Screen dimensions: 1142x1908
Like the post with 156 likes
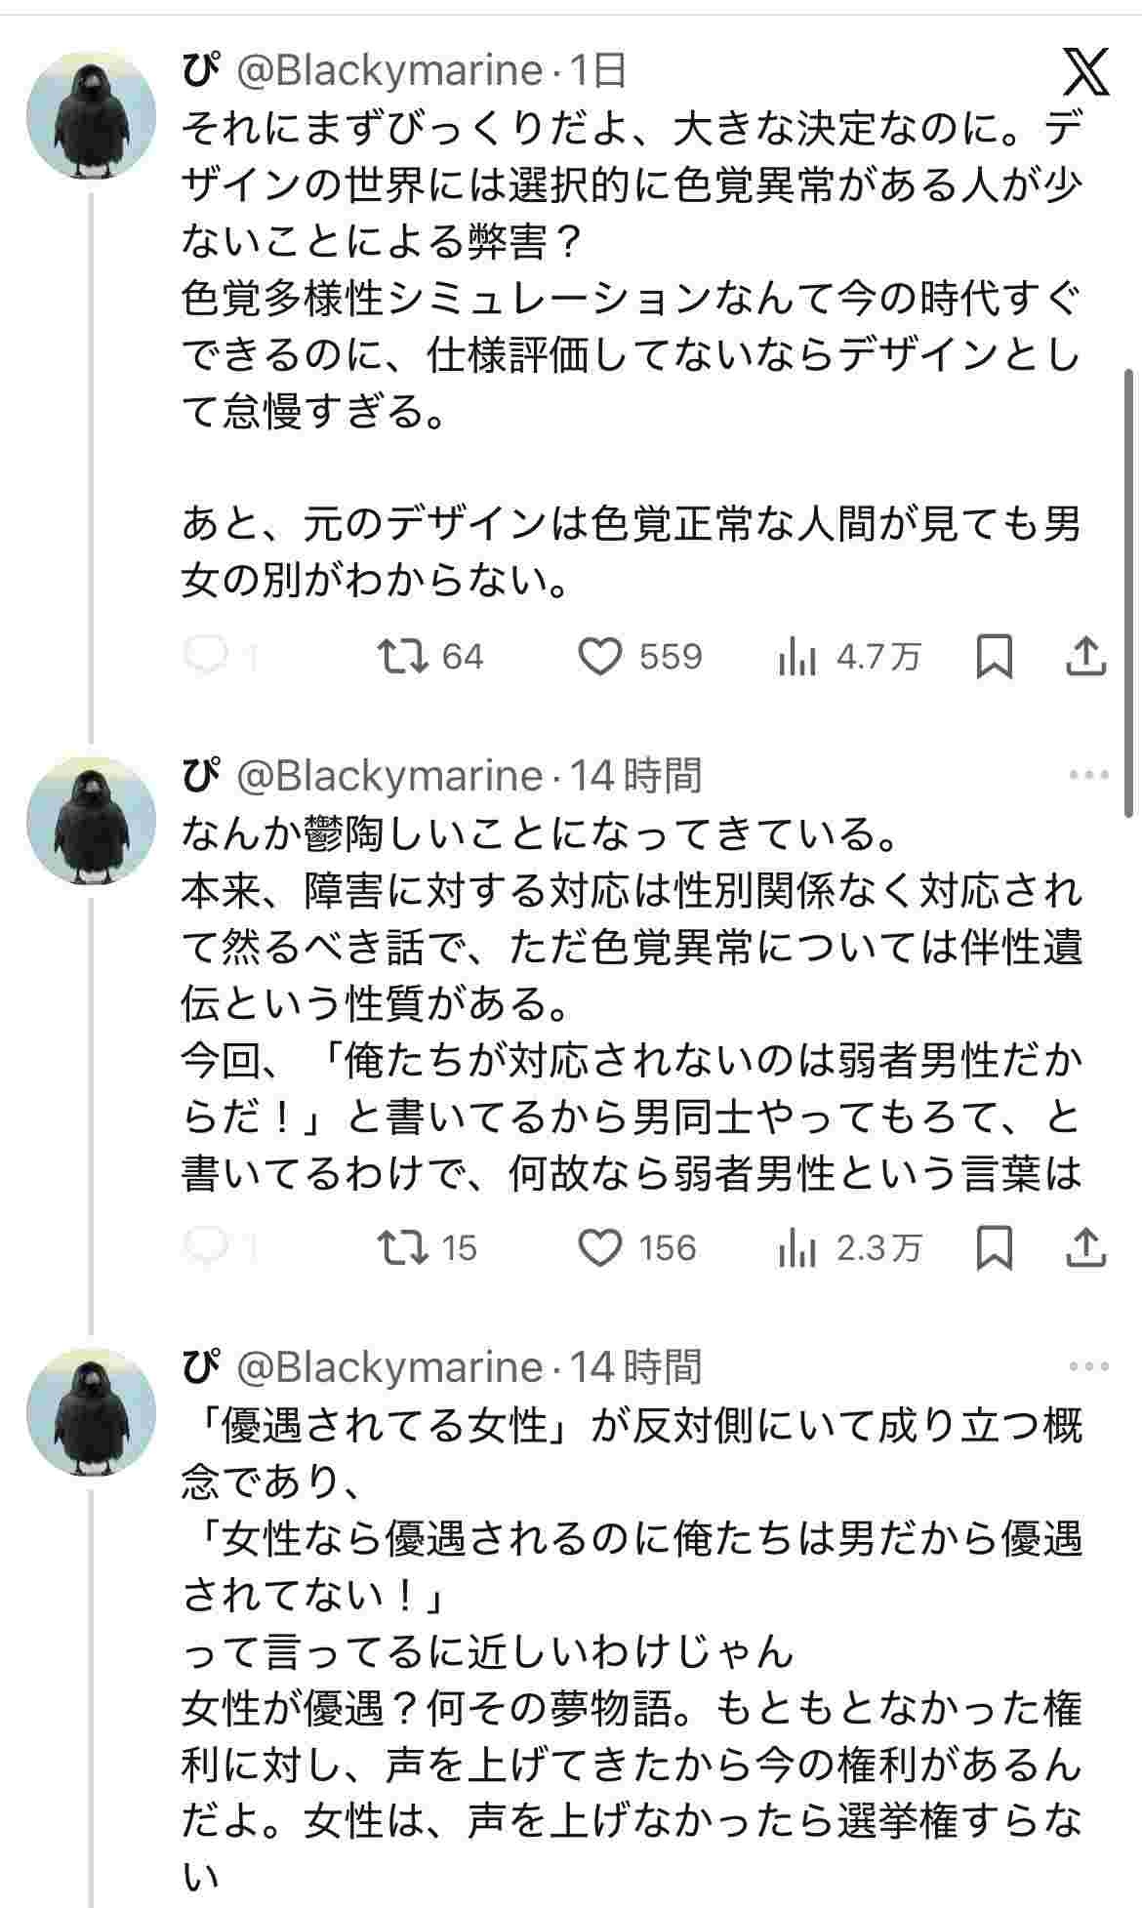(600, 1247)
